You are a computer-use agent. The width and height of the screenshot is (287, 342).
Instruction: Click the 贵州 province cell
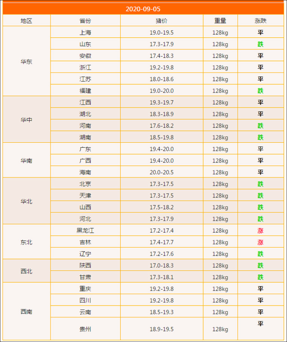[x=85, y=329]
